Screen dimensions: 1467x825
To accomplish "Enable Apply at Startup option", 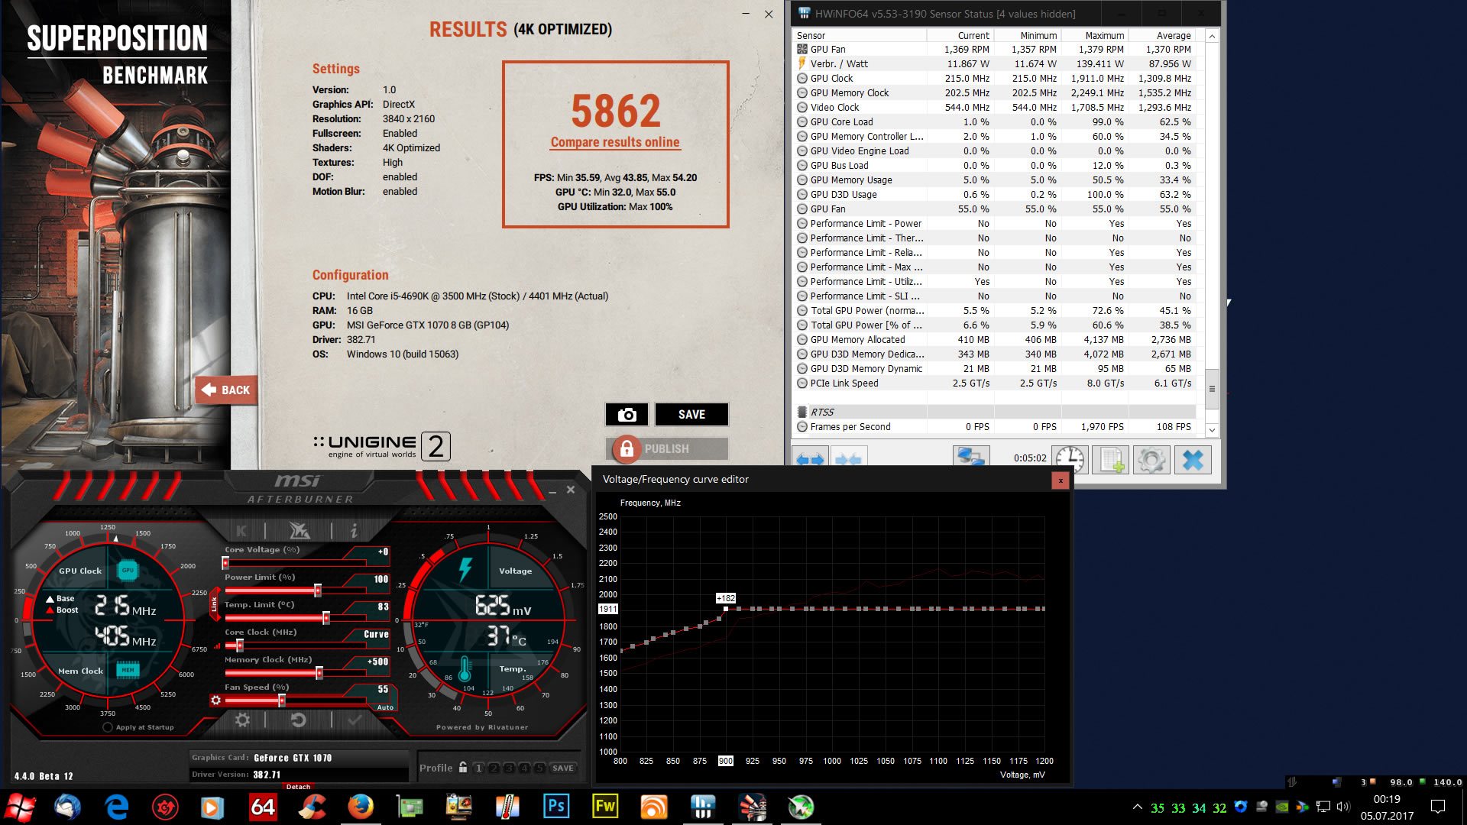I will (x=108, y=727).
